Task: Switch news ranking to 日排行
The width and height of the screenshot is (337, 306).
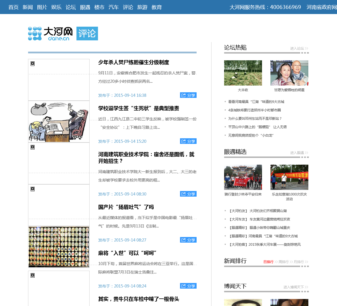Action: (268, 262)
